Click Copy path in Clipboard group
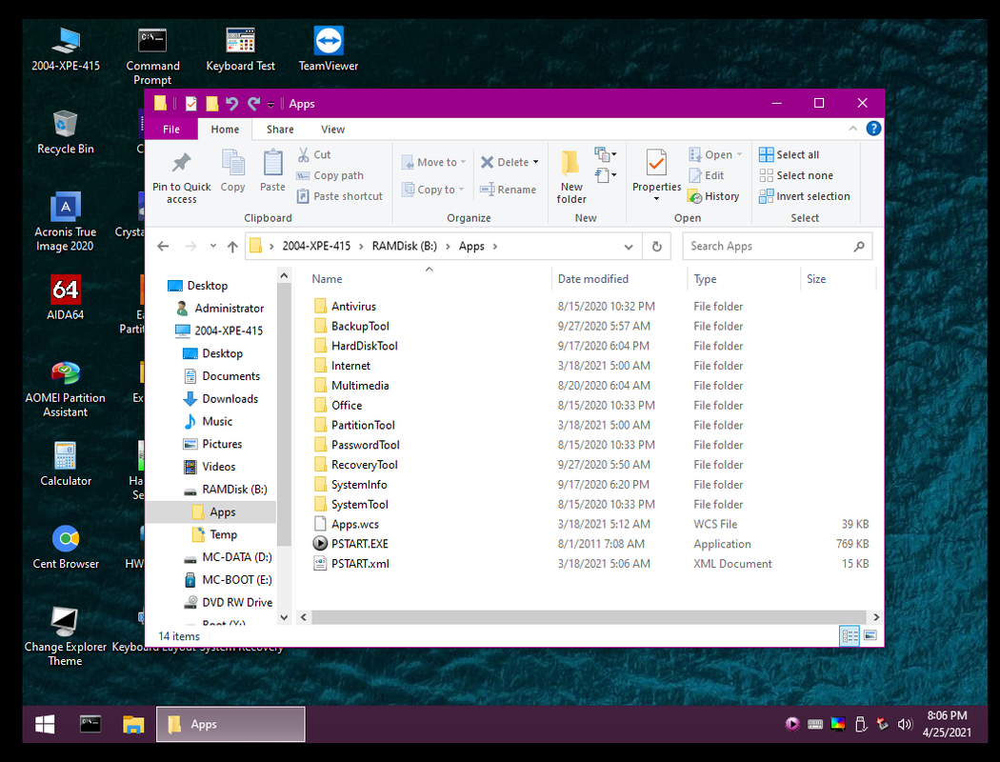This screenshot has width=1000, height=762. click(330, 175)
